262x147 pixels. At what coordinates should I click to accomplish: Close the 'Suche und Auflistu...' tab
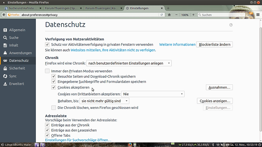click(x=40, y=8)
